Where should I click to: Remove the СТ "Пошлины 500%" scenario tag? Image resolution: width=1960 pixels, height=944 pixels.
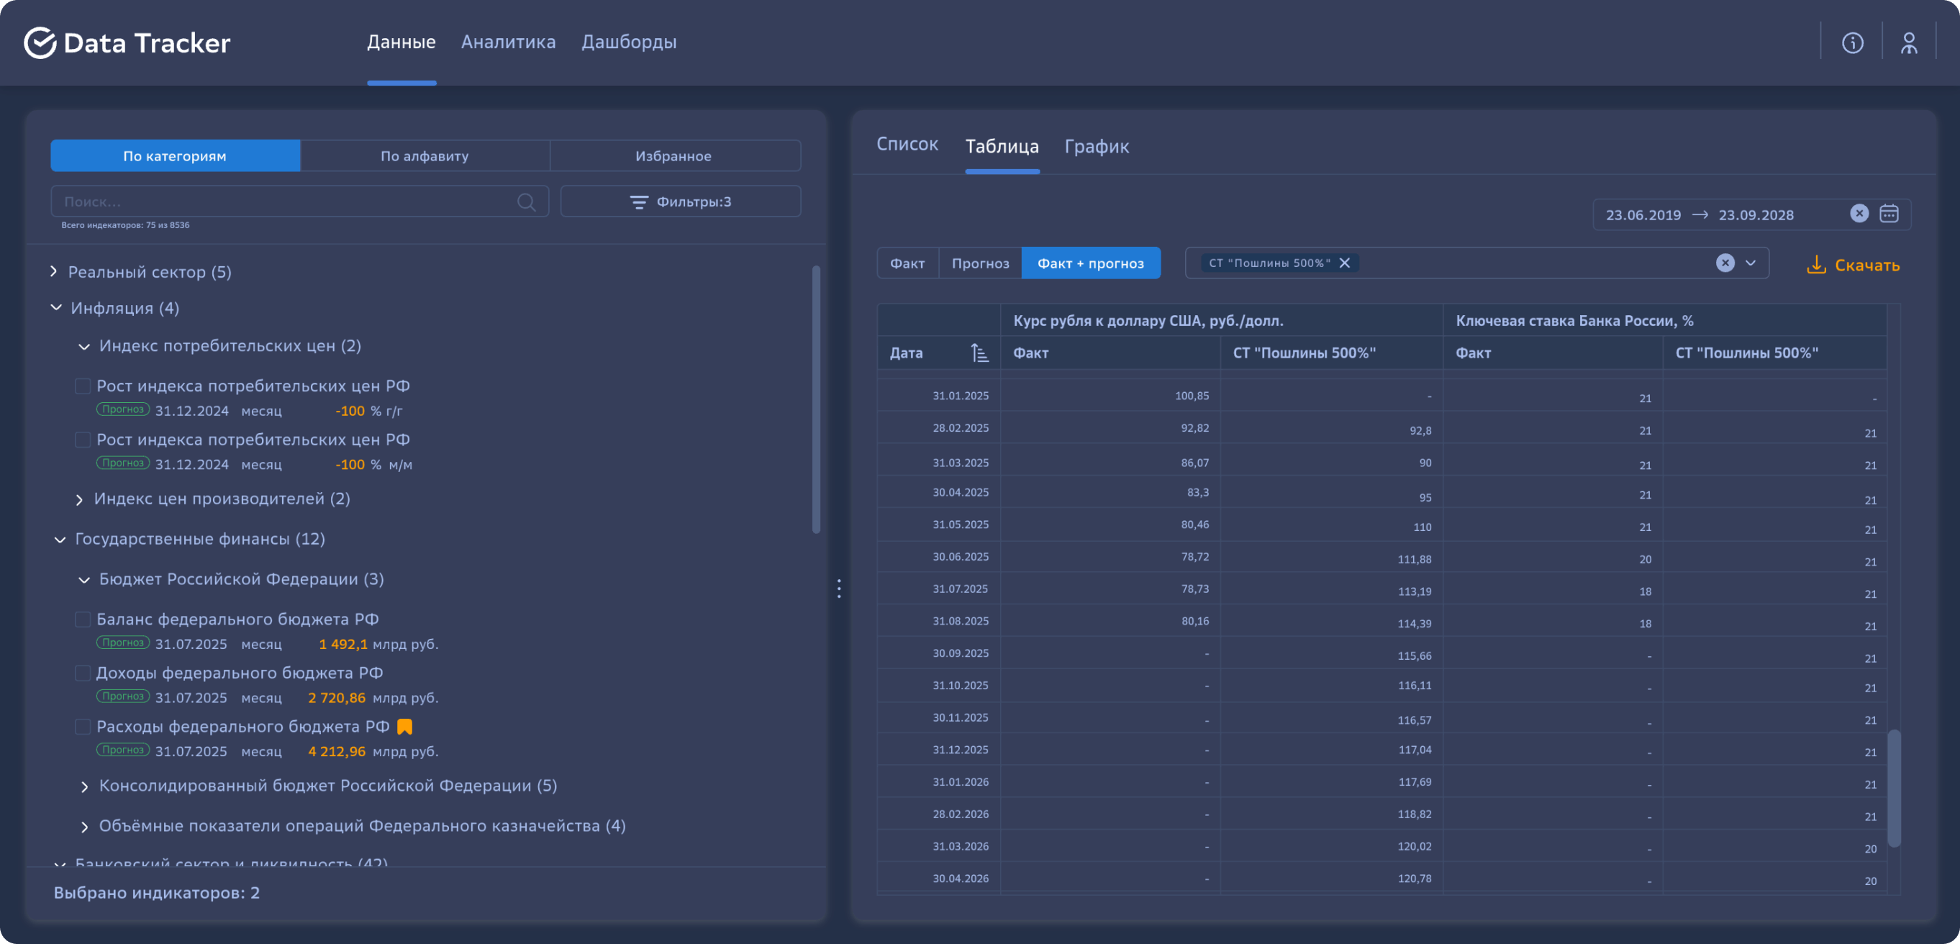(1345, 263)
